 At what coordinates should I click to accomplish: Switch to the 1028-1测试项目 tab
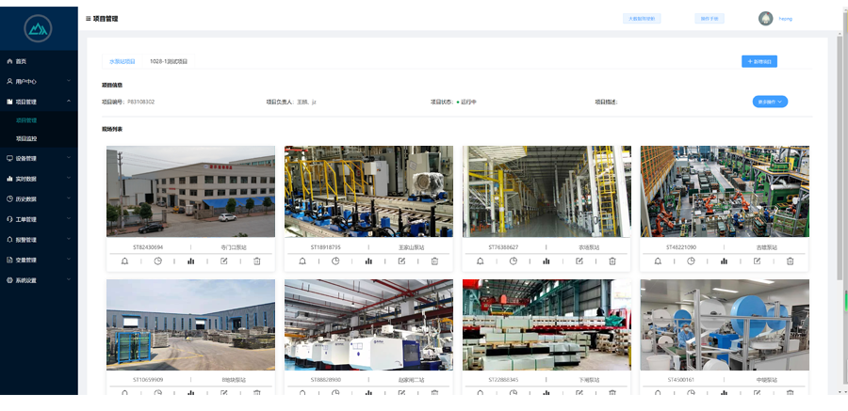pyautogui.click(x=169, y=61)
